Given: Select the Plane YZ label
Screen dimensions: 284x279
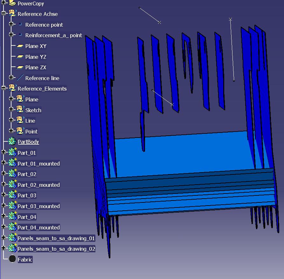Looking at the screenshot, I should [36, 57].
